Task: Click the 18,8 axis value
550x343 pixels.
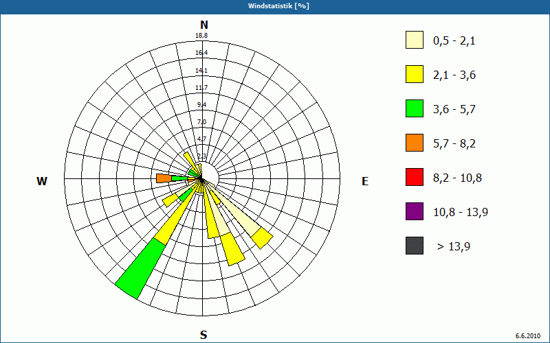Action: pyautogui.click(x=201, y=36)
